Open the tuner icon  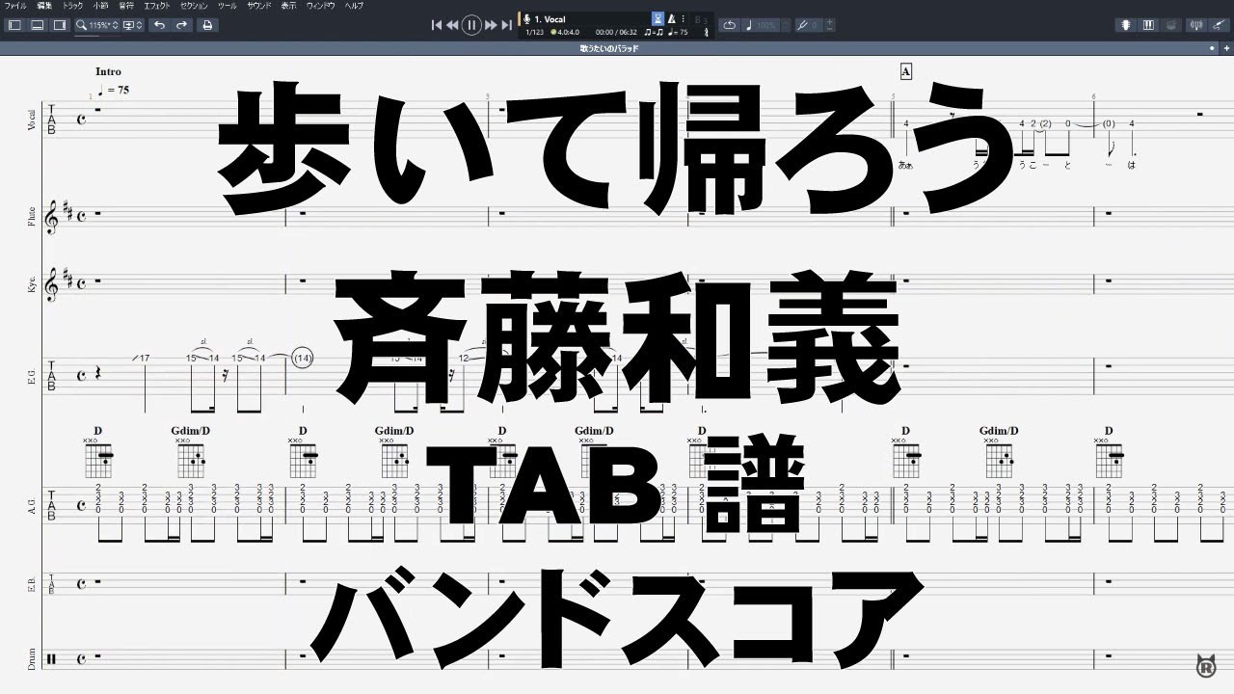[x=1198, y=25]
